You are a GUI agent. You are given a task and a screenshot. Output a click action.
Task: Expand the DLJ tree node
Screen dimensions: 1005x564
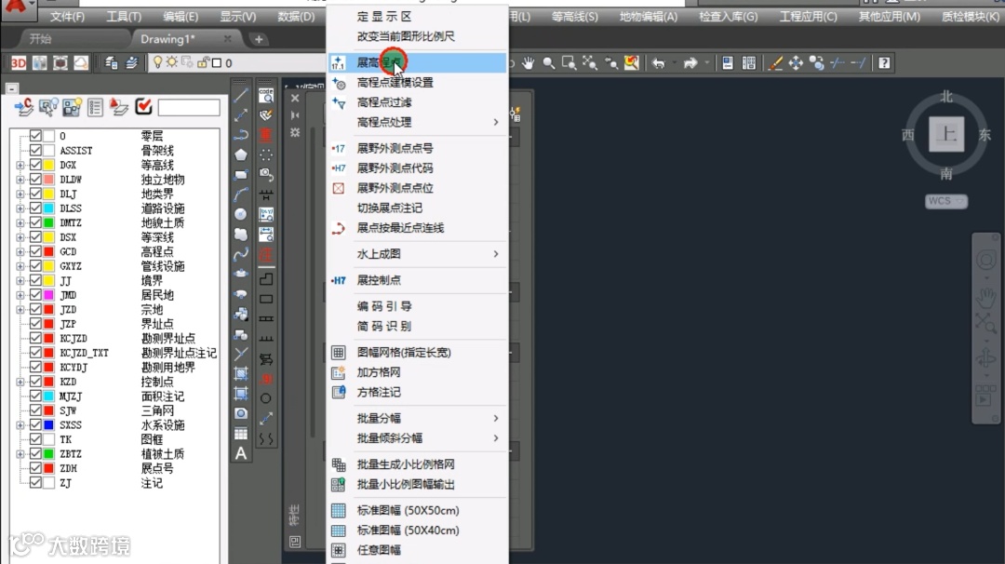[20, 194]
